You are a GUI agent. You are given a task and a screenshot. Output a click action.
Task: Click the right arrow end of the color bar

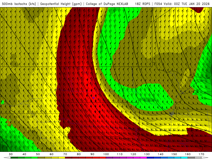tap(205, 158)
